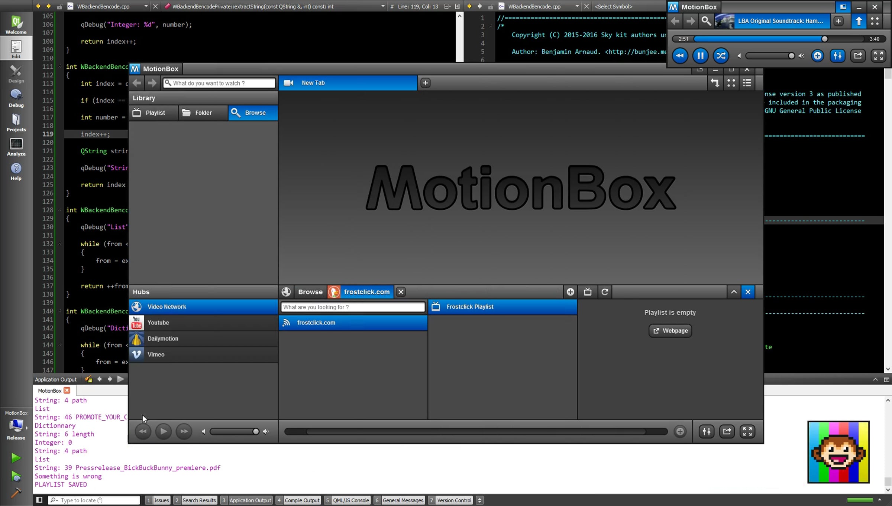Click the Webpage button

tap(670, 330)
